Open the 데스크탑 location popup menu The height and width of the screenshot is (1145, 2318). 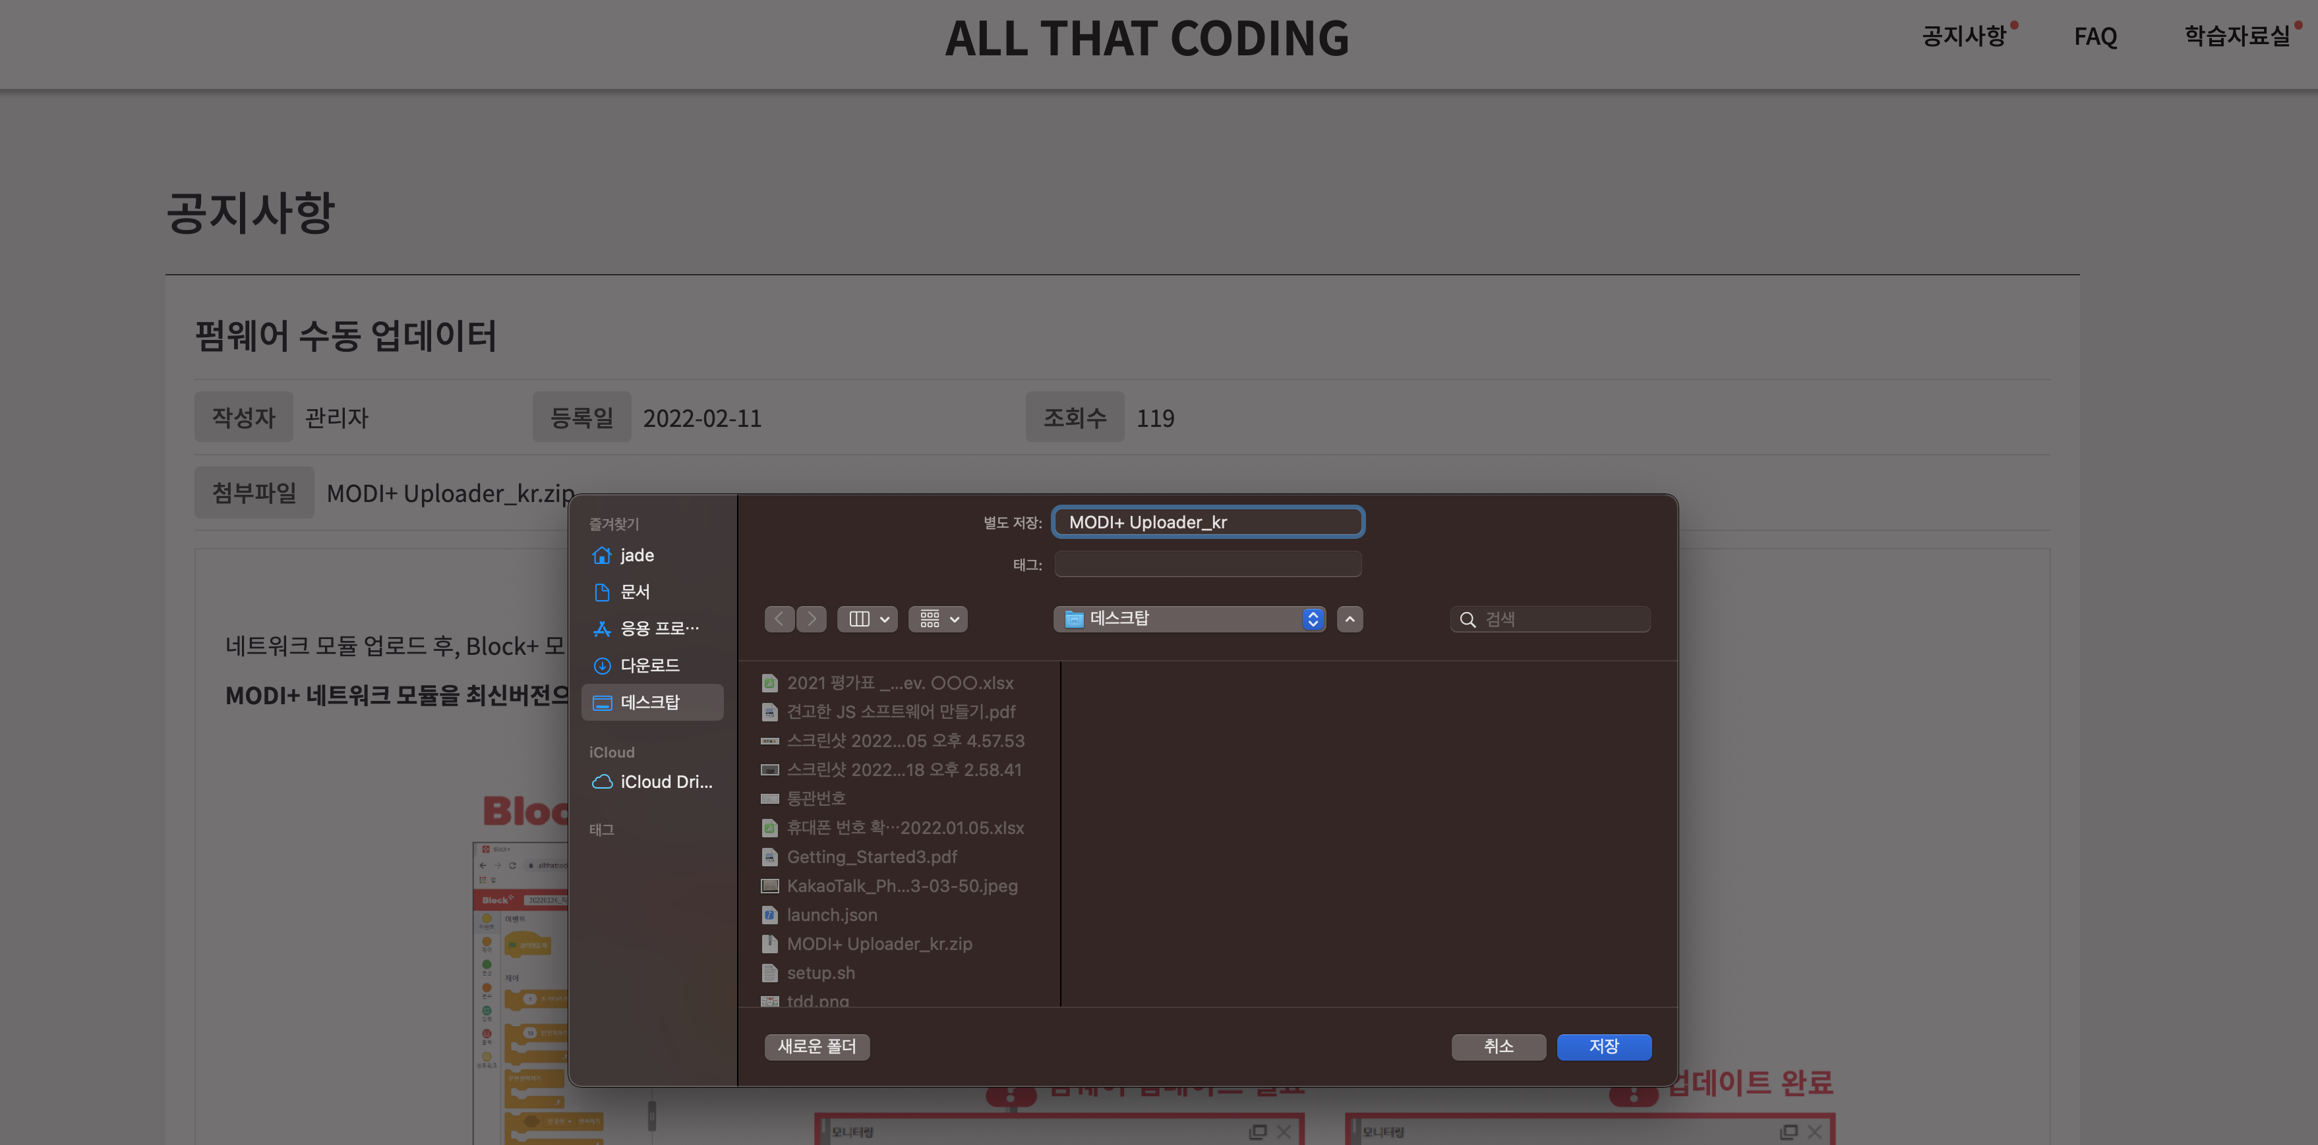click(1189, 619)
